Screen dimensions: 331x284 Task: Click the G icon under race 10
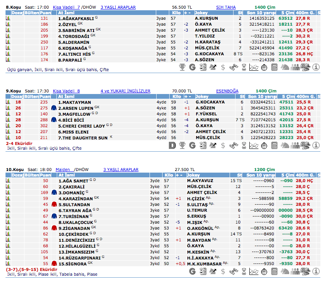(193, 271)
